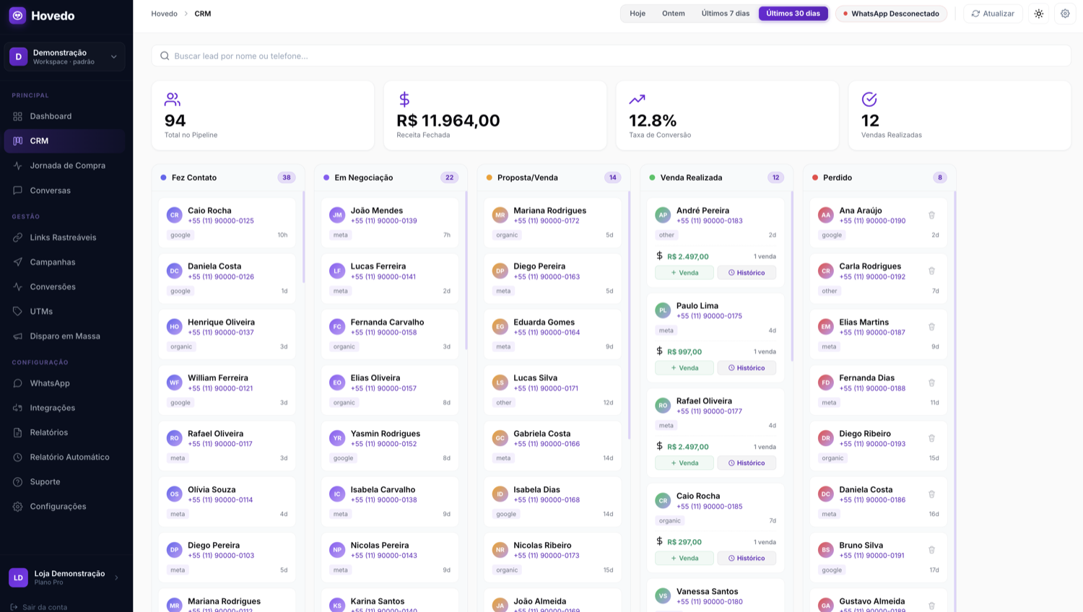Click the Total no Pipeline people icon

[173, 99]
